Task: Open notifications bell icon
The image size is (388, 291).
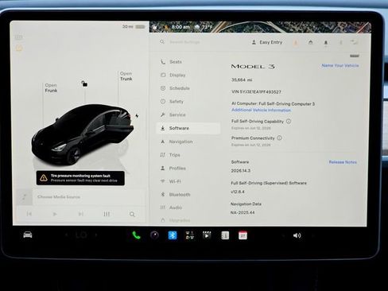Action: 326,42
